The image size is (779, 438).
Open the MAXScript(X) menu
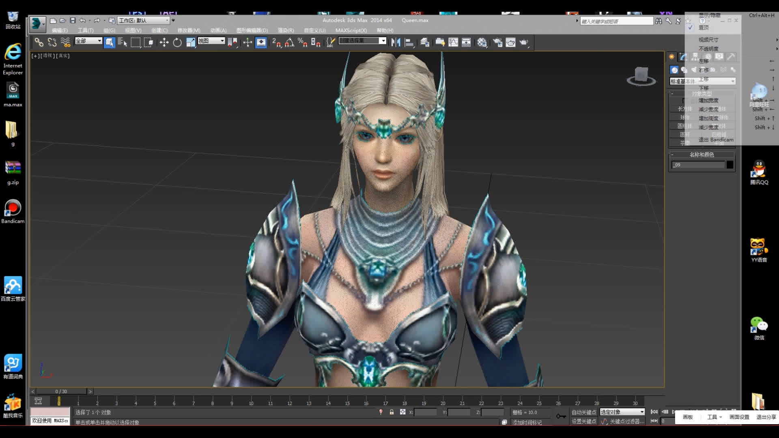[351, 30]
